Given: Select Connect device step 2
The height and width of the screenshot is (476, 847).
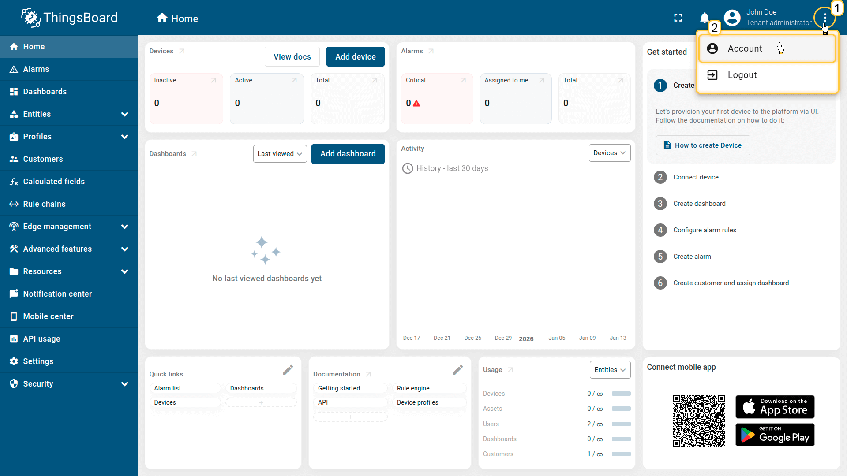Looking at the screenshot, I should pyautogui.click(x=696, y=177).
